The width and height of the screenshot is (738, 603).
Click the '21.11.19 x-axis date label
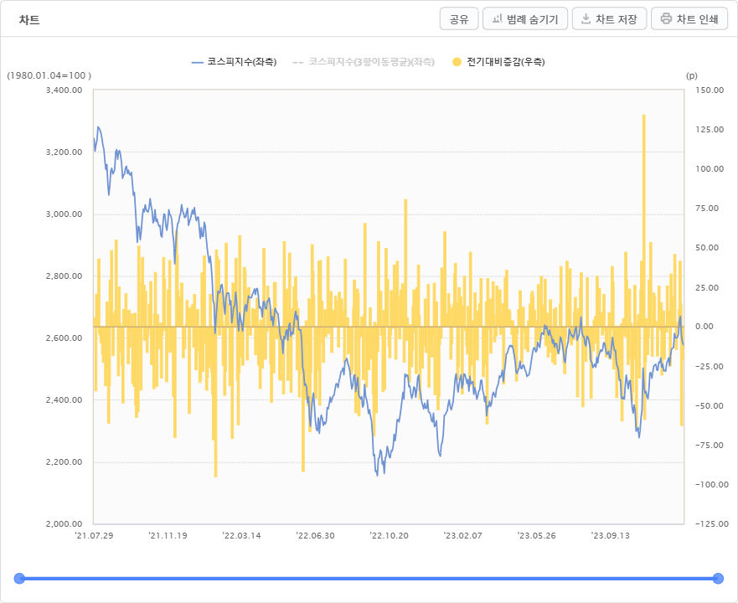tap(168, 536)
